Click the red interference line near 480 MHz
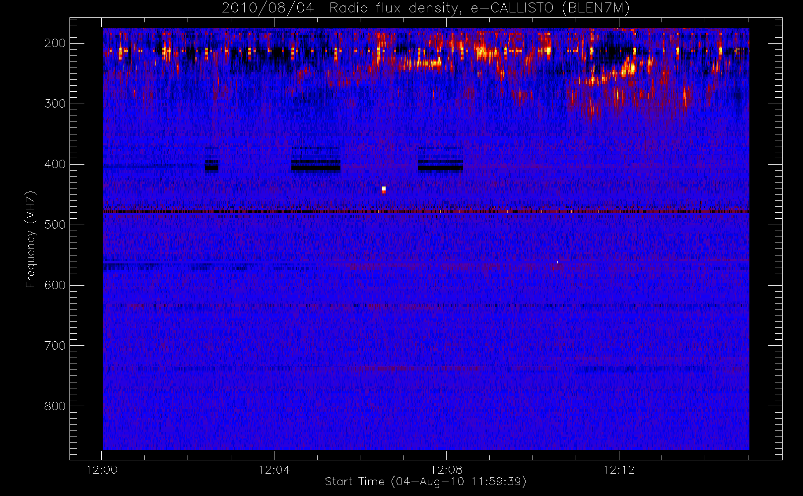803x496 pixels. click(x=426, y=212)
